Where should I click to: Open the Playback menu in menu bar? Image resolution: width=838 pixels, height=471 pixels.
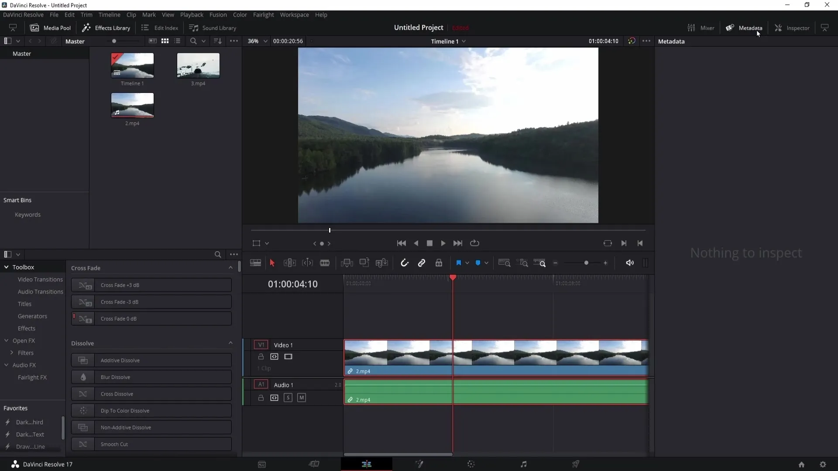(x=192, y=14)
